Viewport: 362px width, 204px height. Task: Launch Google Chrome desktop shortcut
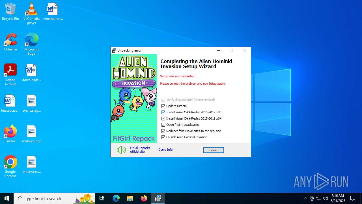pos(10,167)
